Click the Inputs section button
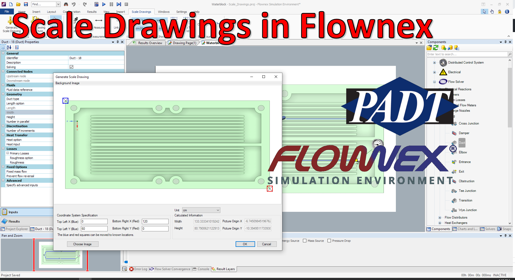515x280 pixels. point(27,212)
